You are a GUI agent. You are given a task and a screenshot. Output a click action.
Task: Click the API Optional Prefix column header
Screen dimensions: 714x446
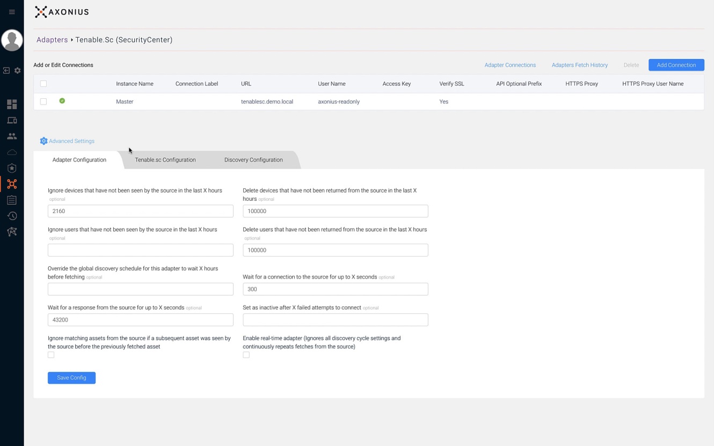(519, 84)
